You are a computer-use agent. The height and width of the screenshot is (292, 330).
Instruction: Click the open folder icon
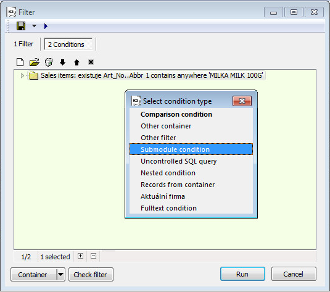(35, 62)
